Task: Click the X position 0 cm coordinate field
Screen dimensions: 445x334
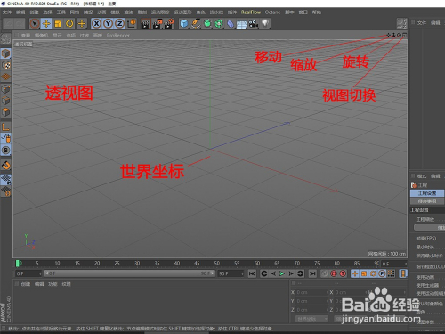Action: point(311,292)
